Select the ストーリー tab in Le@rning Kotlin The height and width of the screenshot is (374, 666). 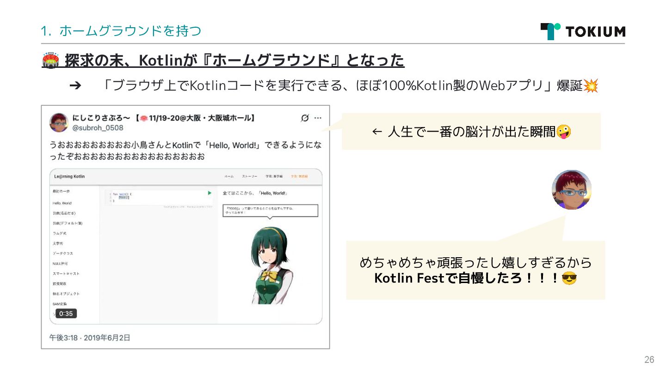(250, 177)
